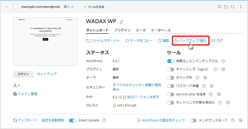This screenshot has height=129, width=248.
Task: Collapse the example.com/wordpress site card
Action: [7, 7]
